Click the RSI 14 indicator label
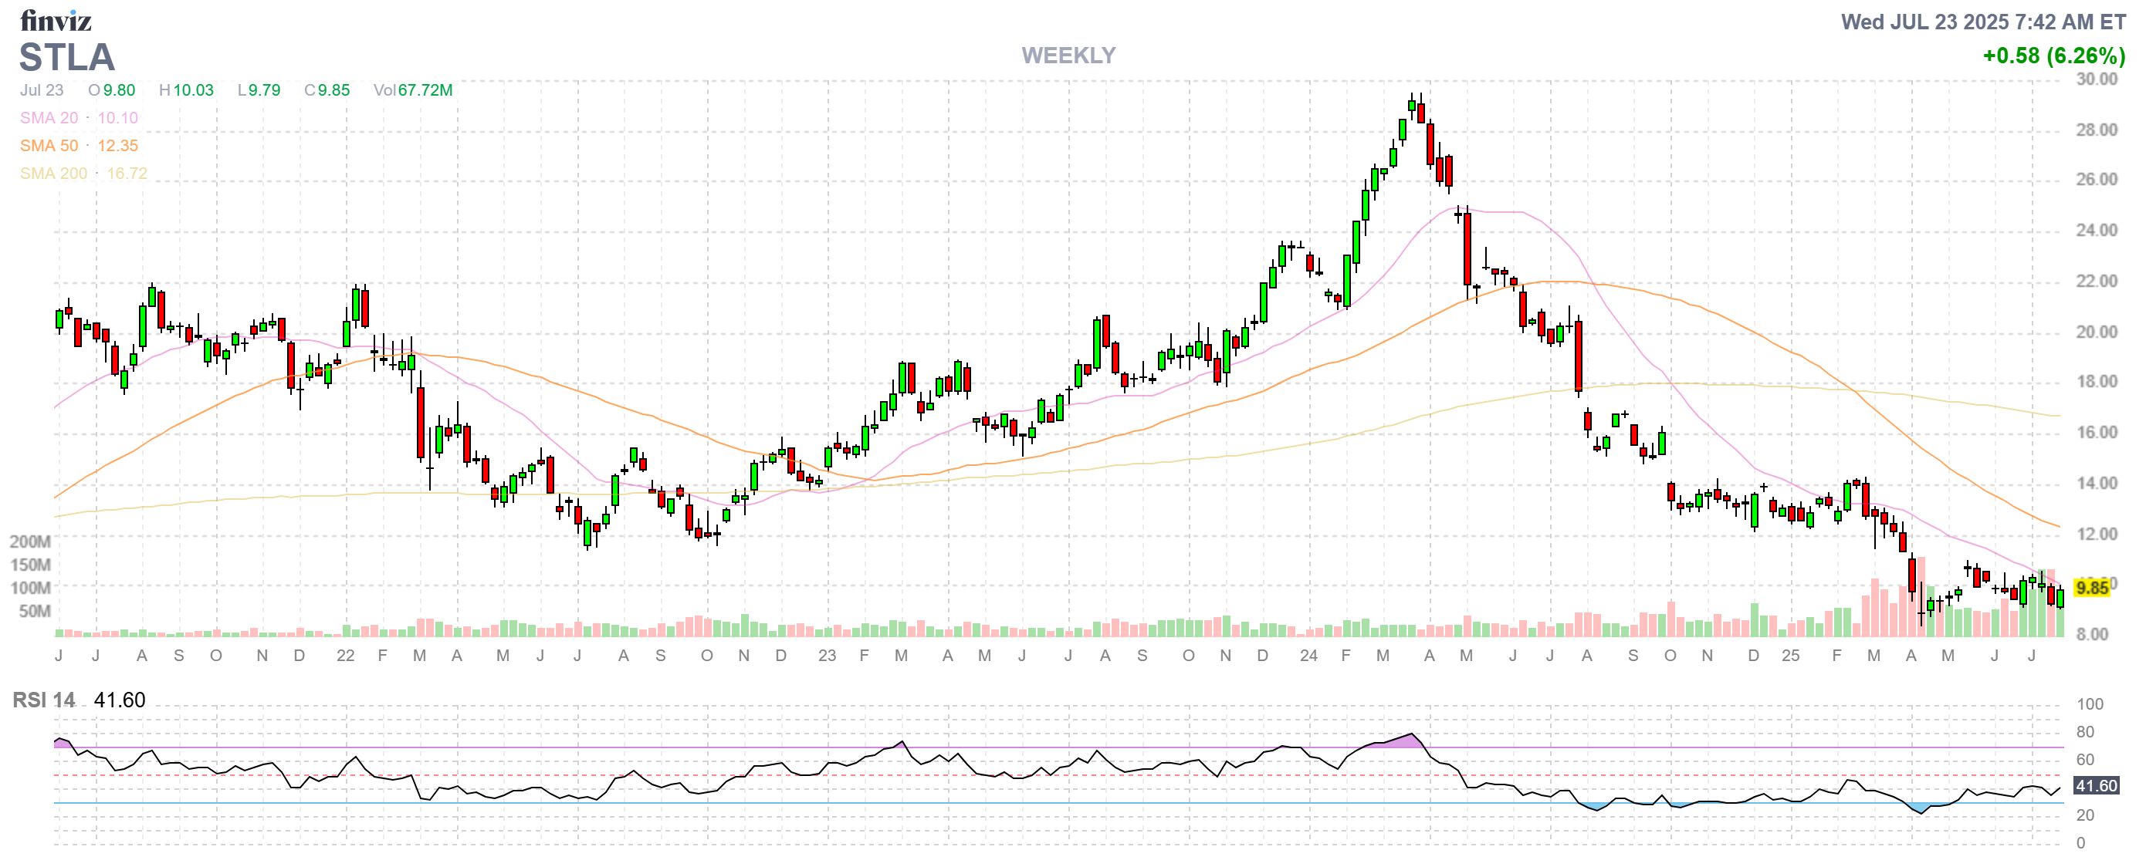 pyautogui.click(x=43, y=700)
